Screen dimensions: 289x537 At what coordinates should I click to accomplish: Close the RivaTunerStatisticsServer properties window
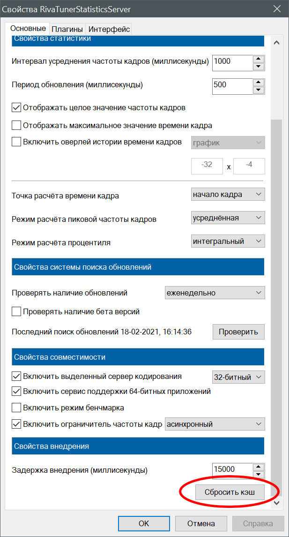276,9
